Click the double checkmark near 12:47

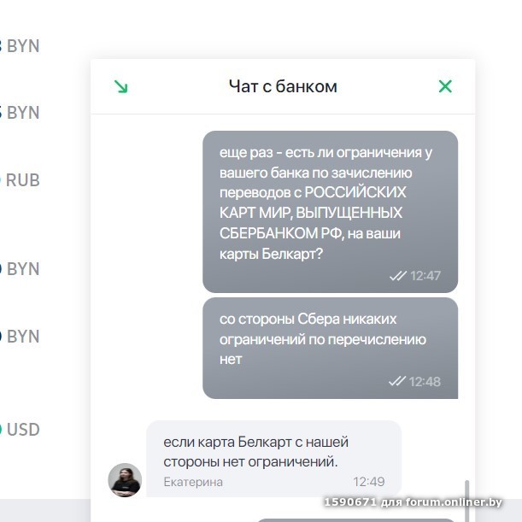[398, 276]
